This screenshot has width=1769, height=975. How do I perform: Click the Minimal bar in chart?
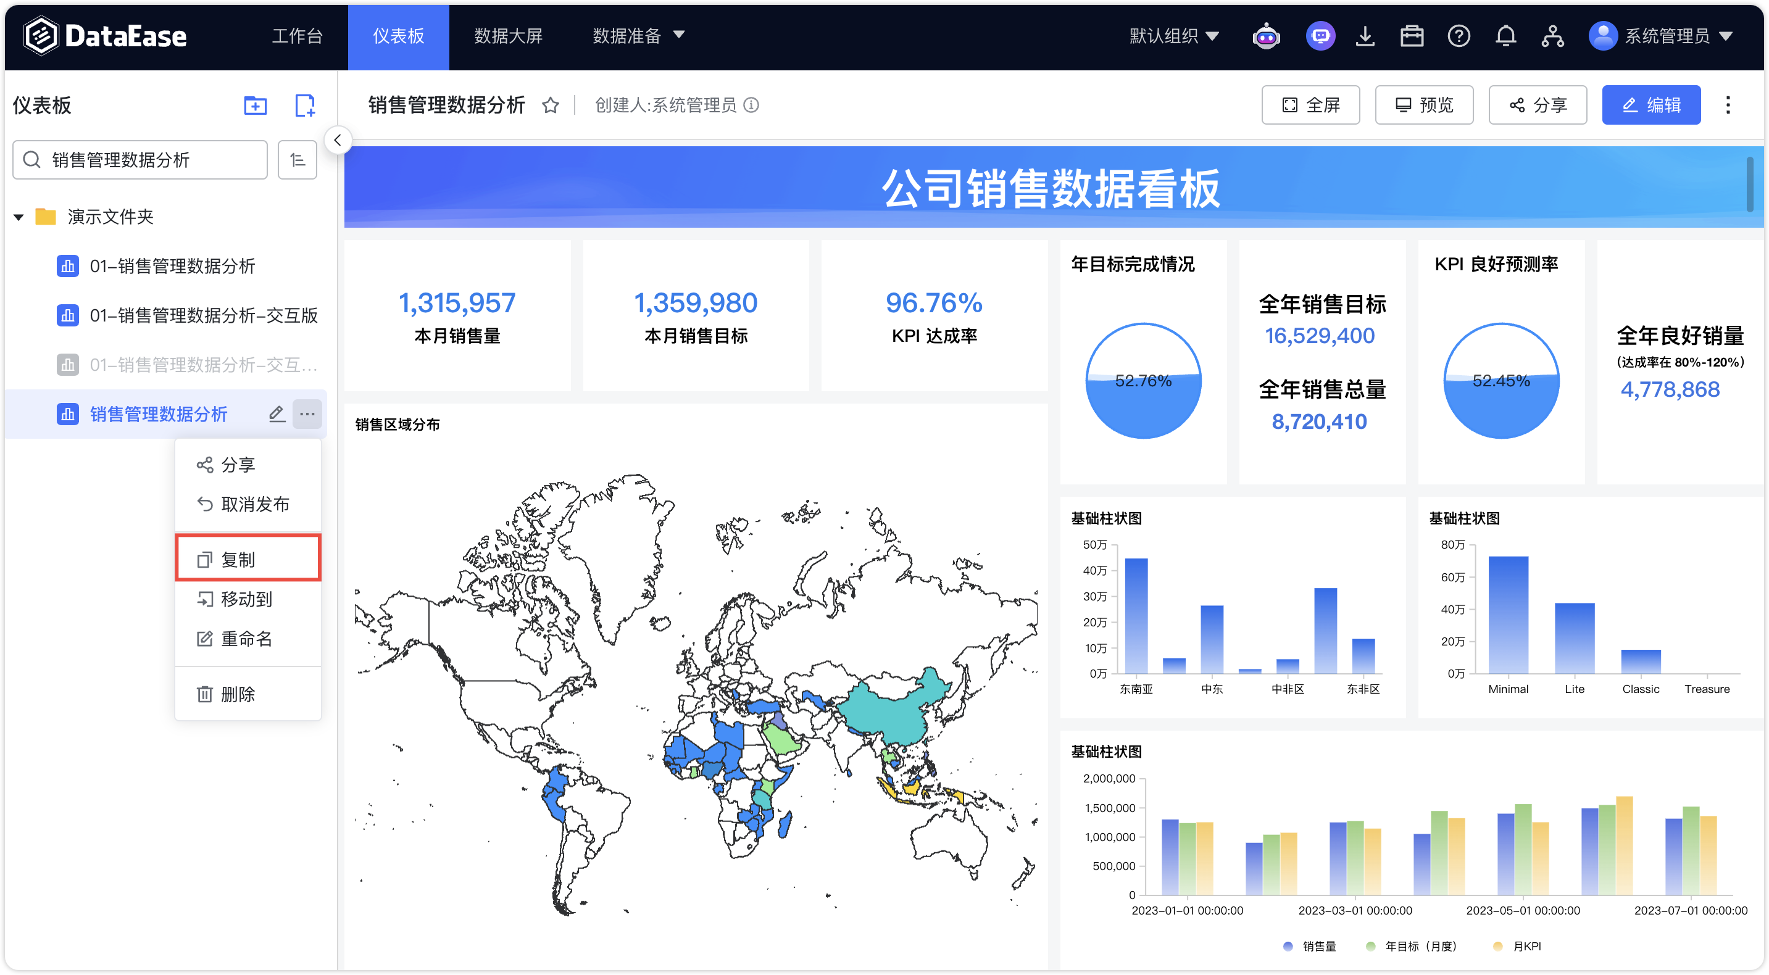(1508, 615)
